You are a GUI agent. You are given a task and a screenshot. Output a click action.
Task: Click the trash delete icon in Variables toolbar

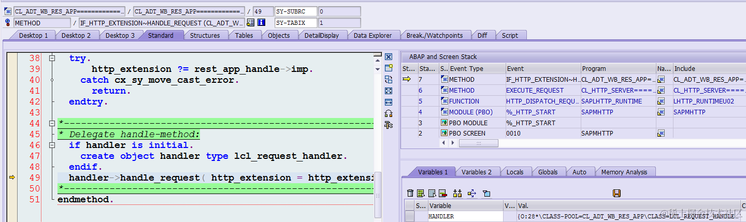tap(410, 193)
